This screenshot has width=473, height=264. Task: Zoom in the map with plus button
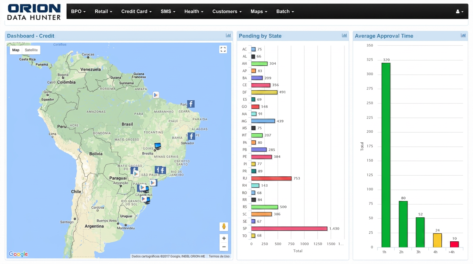(x=224, y=238)
